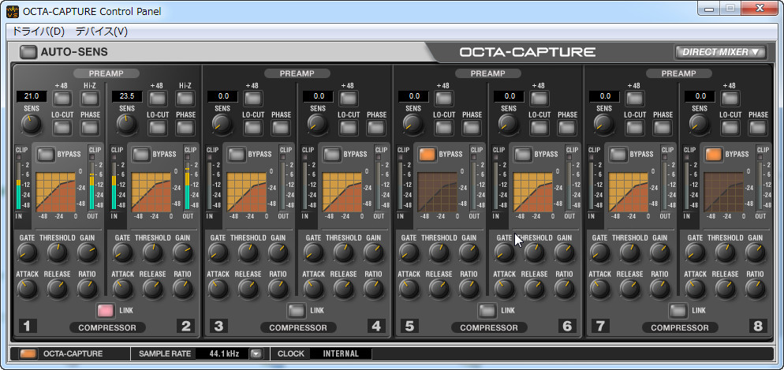Disable the LINK button for channels 1-2
784x370 pixels.
click(106, 311)
